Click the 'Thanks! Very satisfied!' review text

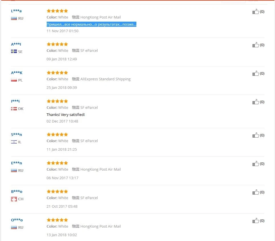[65, 115]
